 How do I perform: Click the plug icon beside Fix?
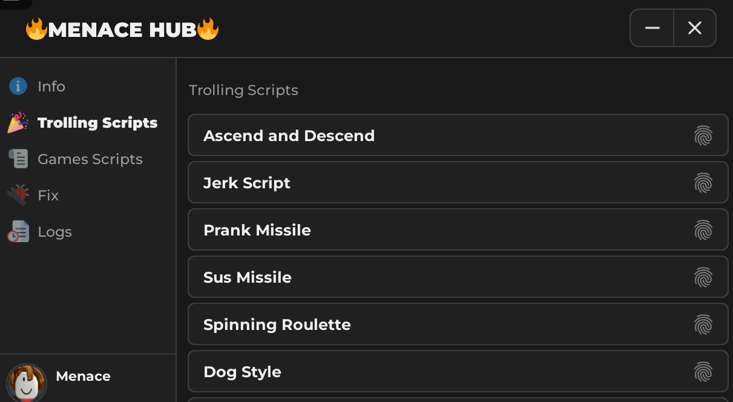coord(18,195)
